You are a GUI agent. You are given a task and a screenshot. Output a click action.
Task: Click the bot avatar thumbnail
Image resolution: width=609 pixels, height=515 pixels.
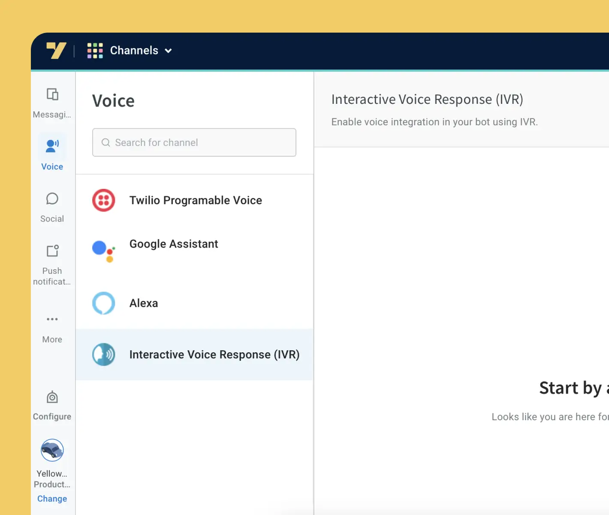(x=52, y=450)
